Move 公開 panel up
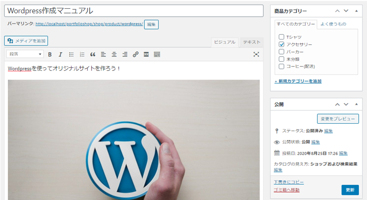Viewport: 367px width, 200px height. coord(337,104)
